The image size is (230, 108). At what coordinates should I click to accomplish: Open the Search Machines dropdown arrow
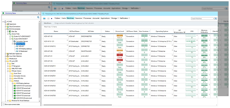pos(213,19)
